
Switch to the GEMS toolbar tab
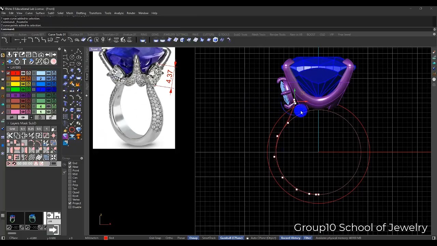(x=155, y=35)
